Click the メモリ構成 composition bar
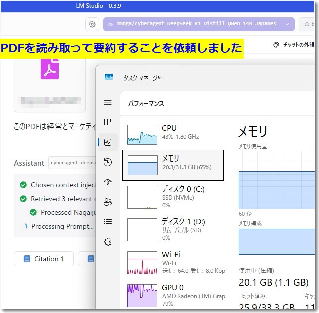The height and width of the screenshot is (313, 319). click(277, 242)
